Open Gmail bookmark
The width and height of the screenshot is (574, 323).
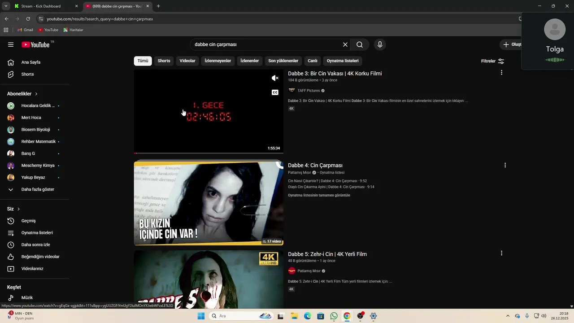click(x=25, y=30)
